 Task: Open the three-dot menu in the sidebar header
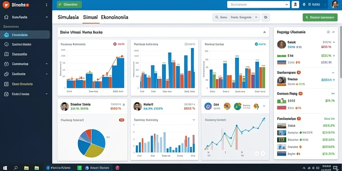tap(46, 5)
